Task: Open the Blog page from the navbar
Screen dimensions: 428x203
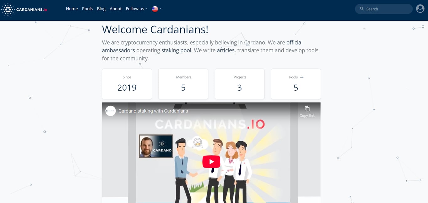Action: [x=101, y=8]
